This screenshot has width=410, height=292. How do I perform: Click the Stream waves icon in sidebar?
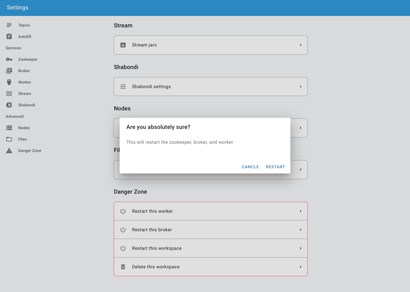(x=9, y=94)
